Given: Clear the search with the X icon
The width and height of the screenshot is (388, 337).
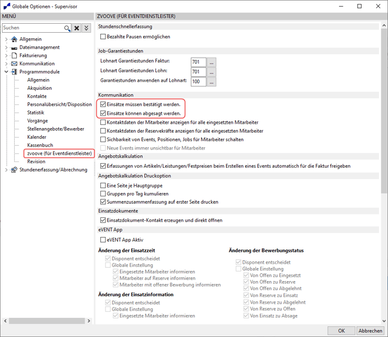Looking at the screenshot, I should [77, 28].
